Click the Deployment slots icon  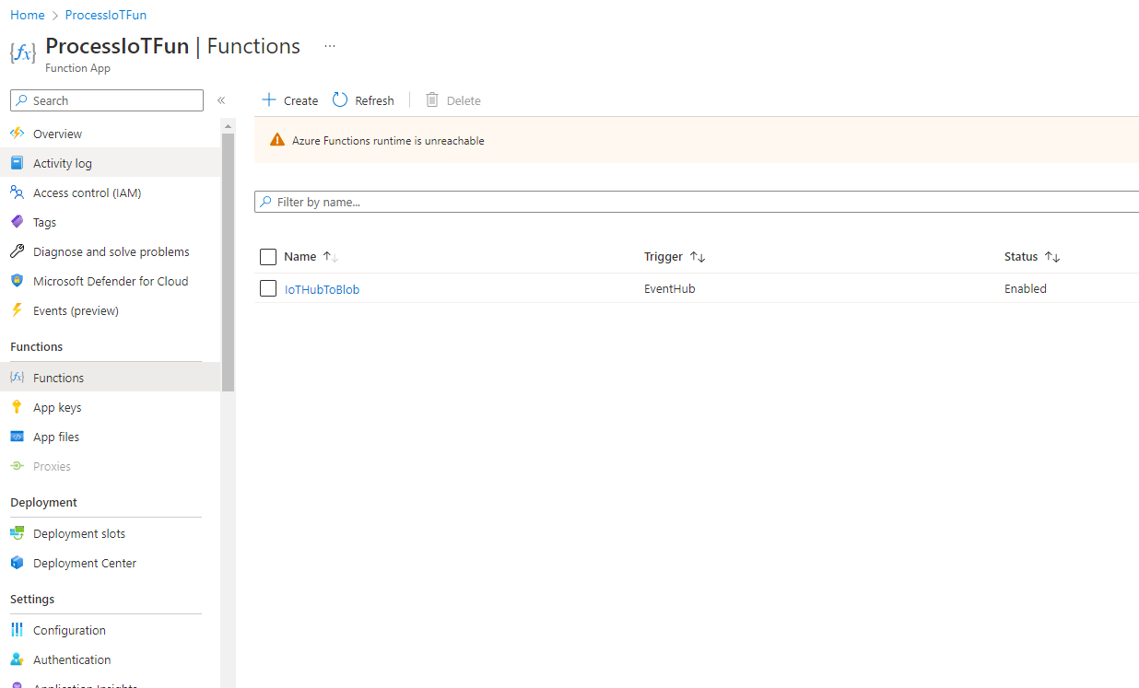[x=17, y=533]
